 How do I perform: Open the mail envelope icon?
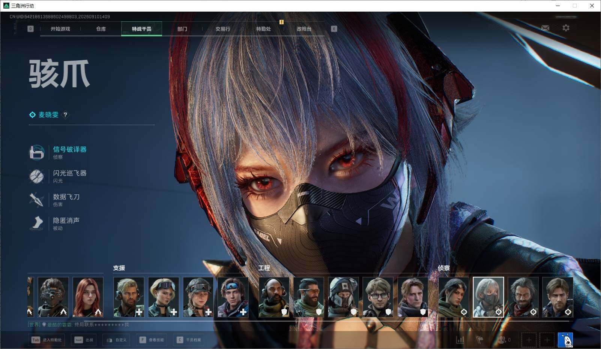[545, 28]
